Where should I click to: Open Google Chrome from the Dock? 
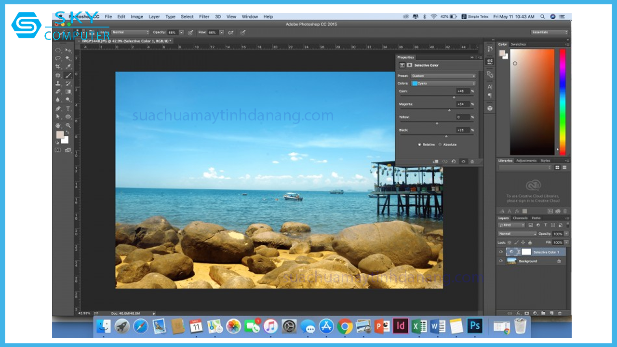coord(345,326)
